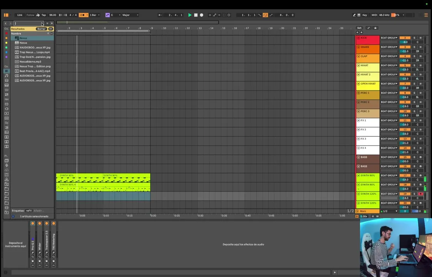Viewport: 432px width, 277px height.
Task: Click the Main track output 1/2 dropdown
Action: tap(389, 211)
